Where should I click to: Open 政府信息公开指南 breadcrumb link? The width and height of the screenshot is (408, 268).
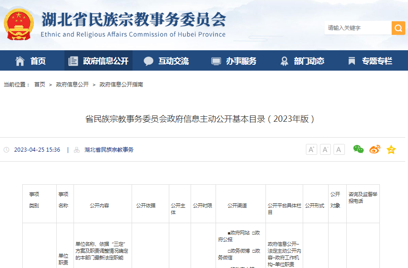point(121,85)
